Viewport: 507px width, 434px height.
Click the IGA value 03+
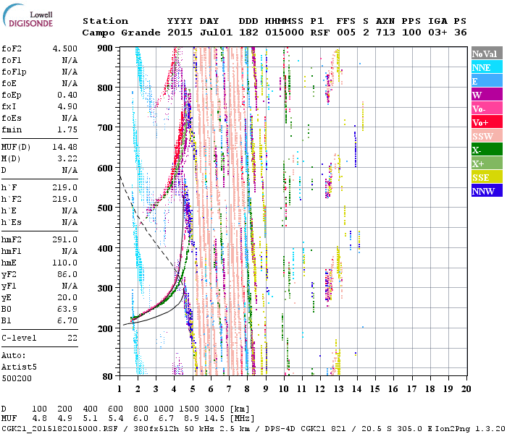coord(437,33)
